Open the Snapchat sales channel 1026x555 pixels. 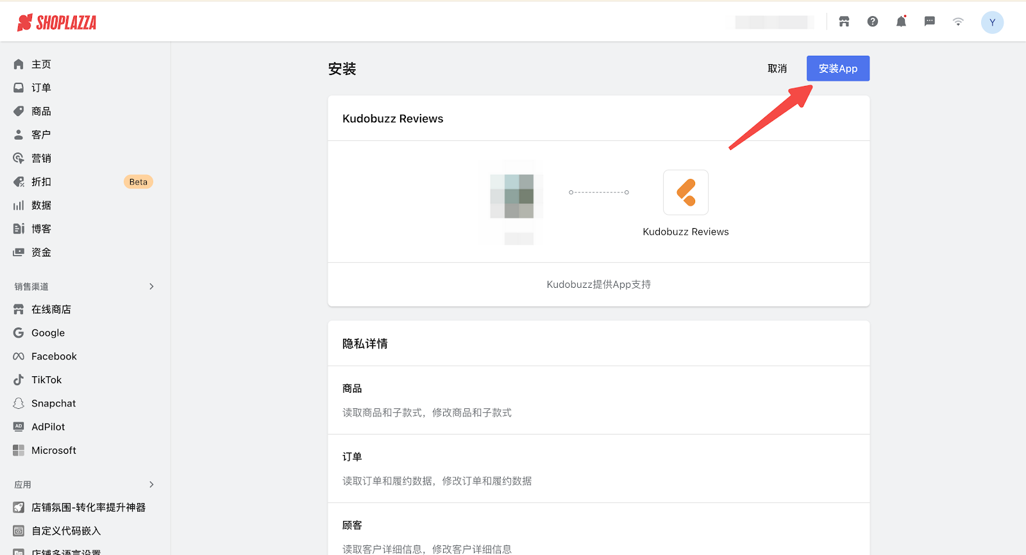pyautogui.click(x=53, y=404)
